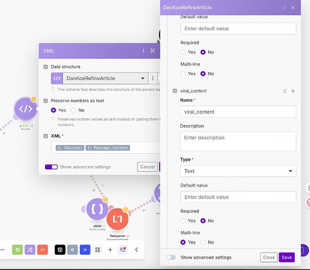Viewport: 310px width, 270px height.
Task: Click the XML Parse module node icon
Action: pos(25,109)
